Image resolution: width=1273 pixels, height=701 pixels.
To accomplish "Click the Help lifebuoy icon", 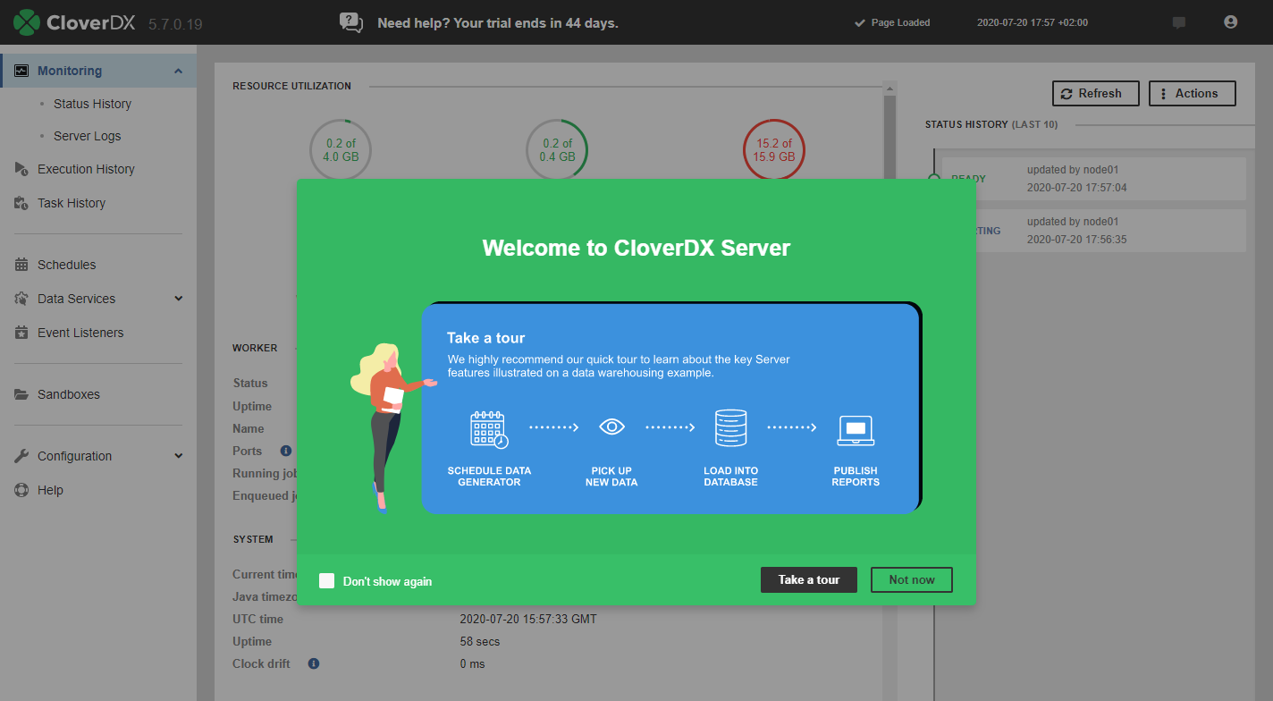I will click(21, 490).
